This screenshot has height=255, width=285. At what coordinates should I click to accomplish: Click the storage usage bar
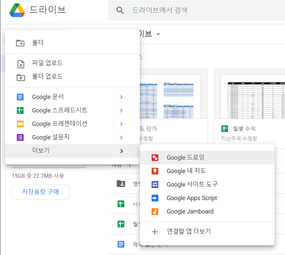(49, 167)
